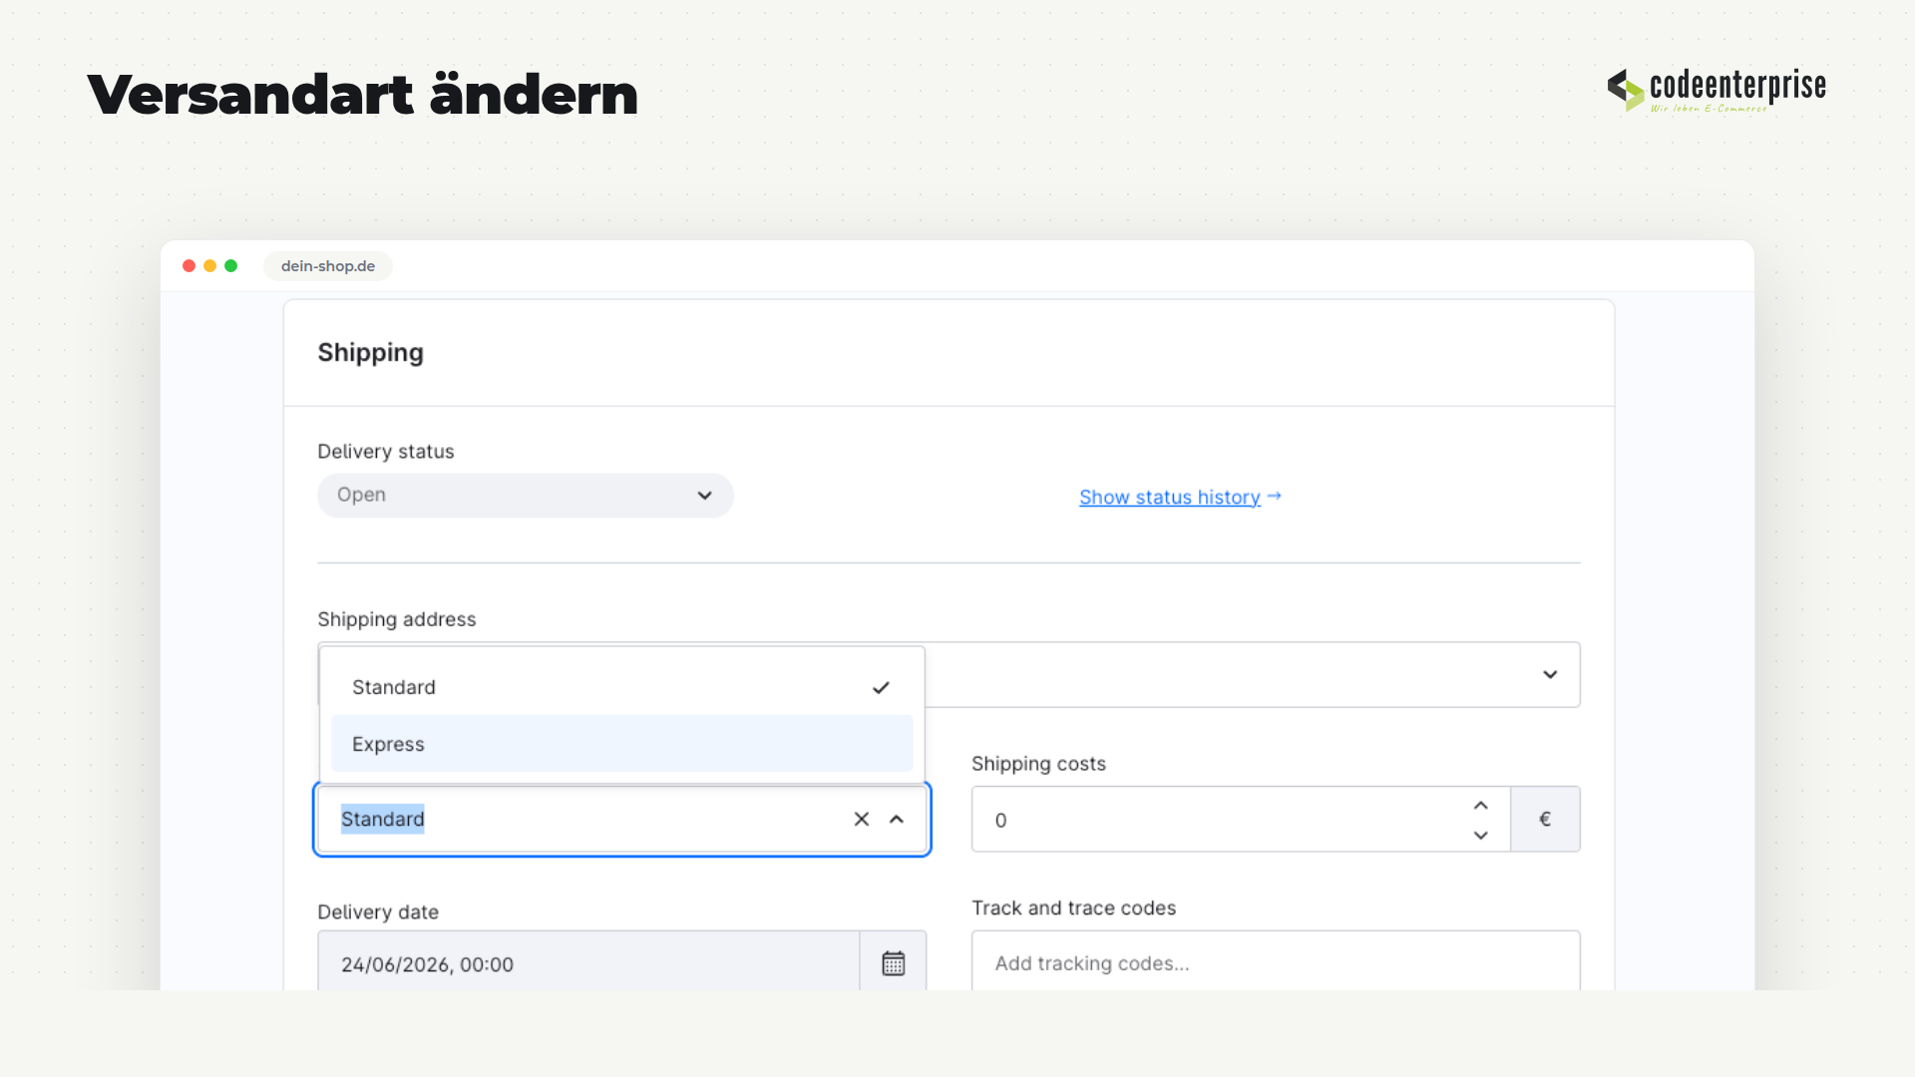Open the Delivery status dropdown
Image resolution: width=1915 pixels, height=1077 pixels.
coord(526,496)
